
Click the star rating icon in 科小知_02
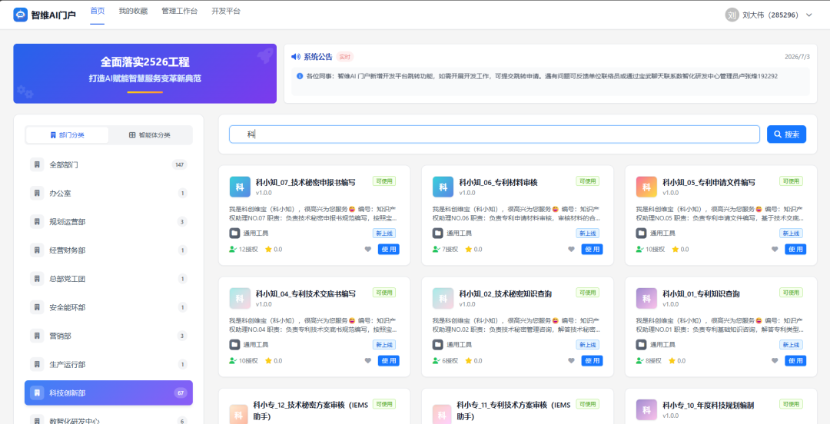[468, 360]
